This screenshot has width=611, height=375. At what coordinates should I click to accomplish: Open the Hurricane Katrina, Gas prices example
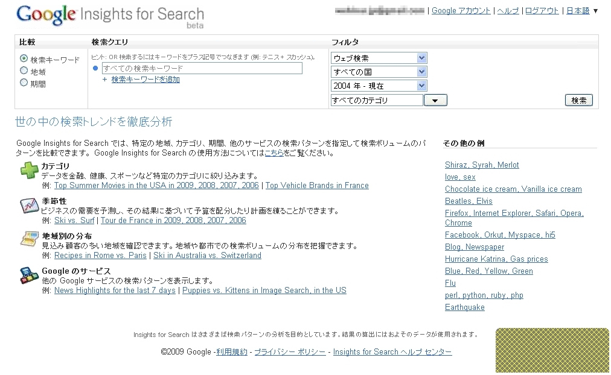click(496, 259)
